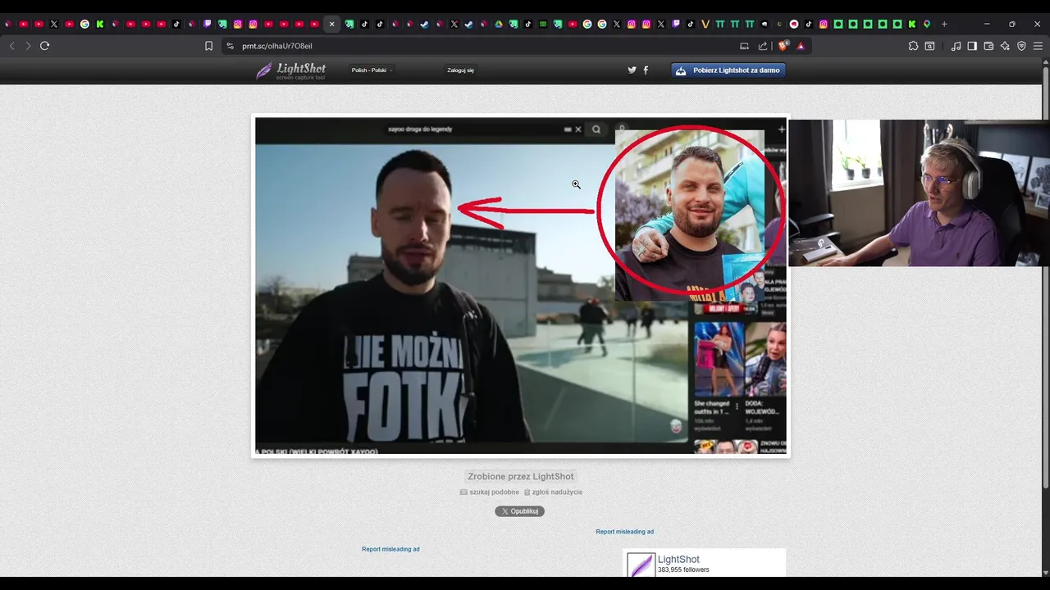Zoom into the uploaded screenshot image
The height and width of the screenshot is (590, 1050).
pos(520,285)
